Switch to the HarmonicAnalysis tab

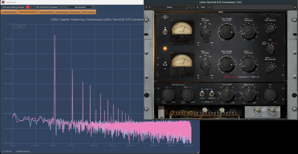tap(28, 12)
